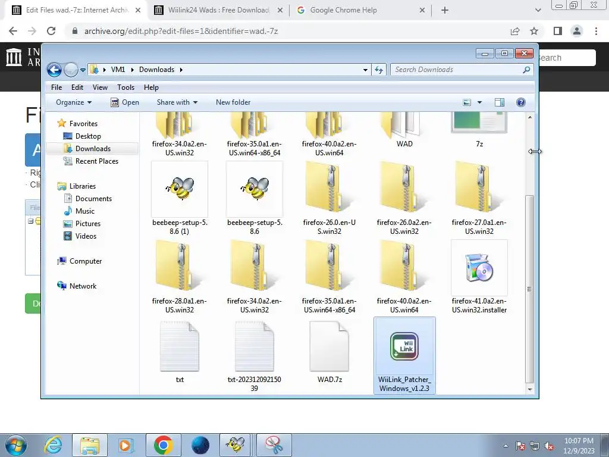
Task: Open the Organize dropdown
Action: click(x=74, y=102)
